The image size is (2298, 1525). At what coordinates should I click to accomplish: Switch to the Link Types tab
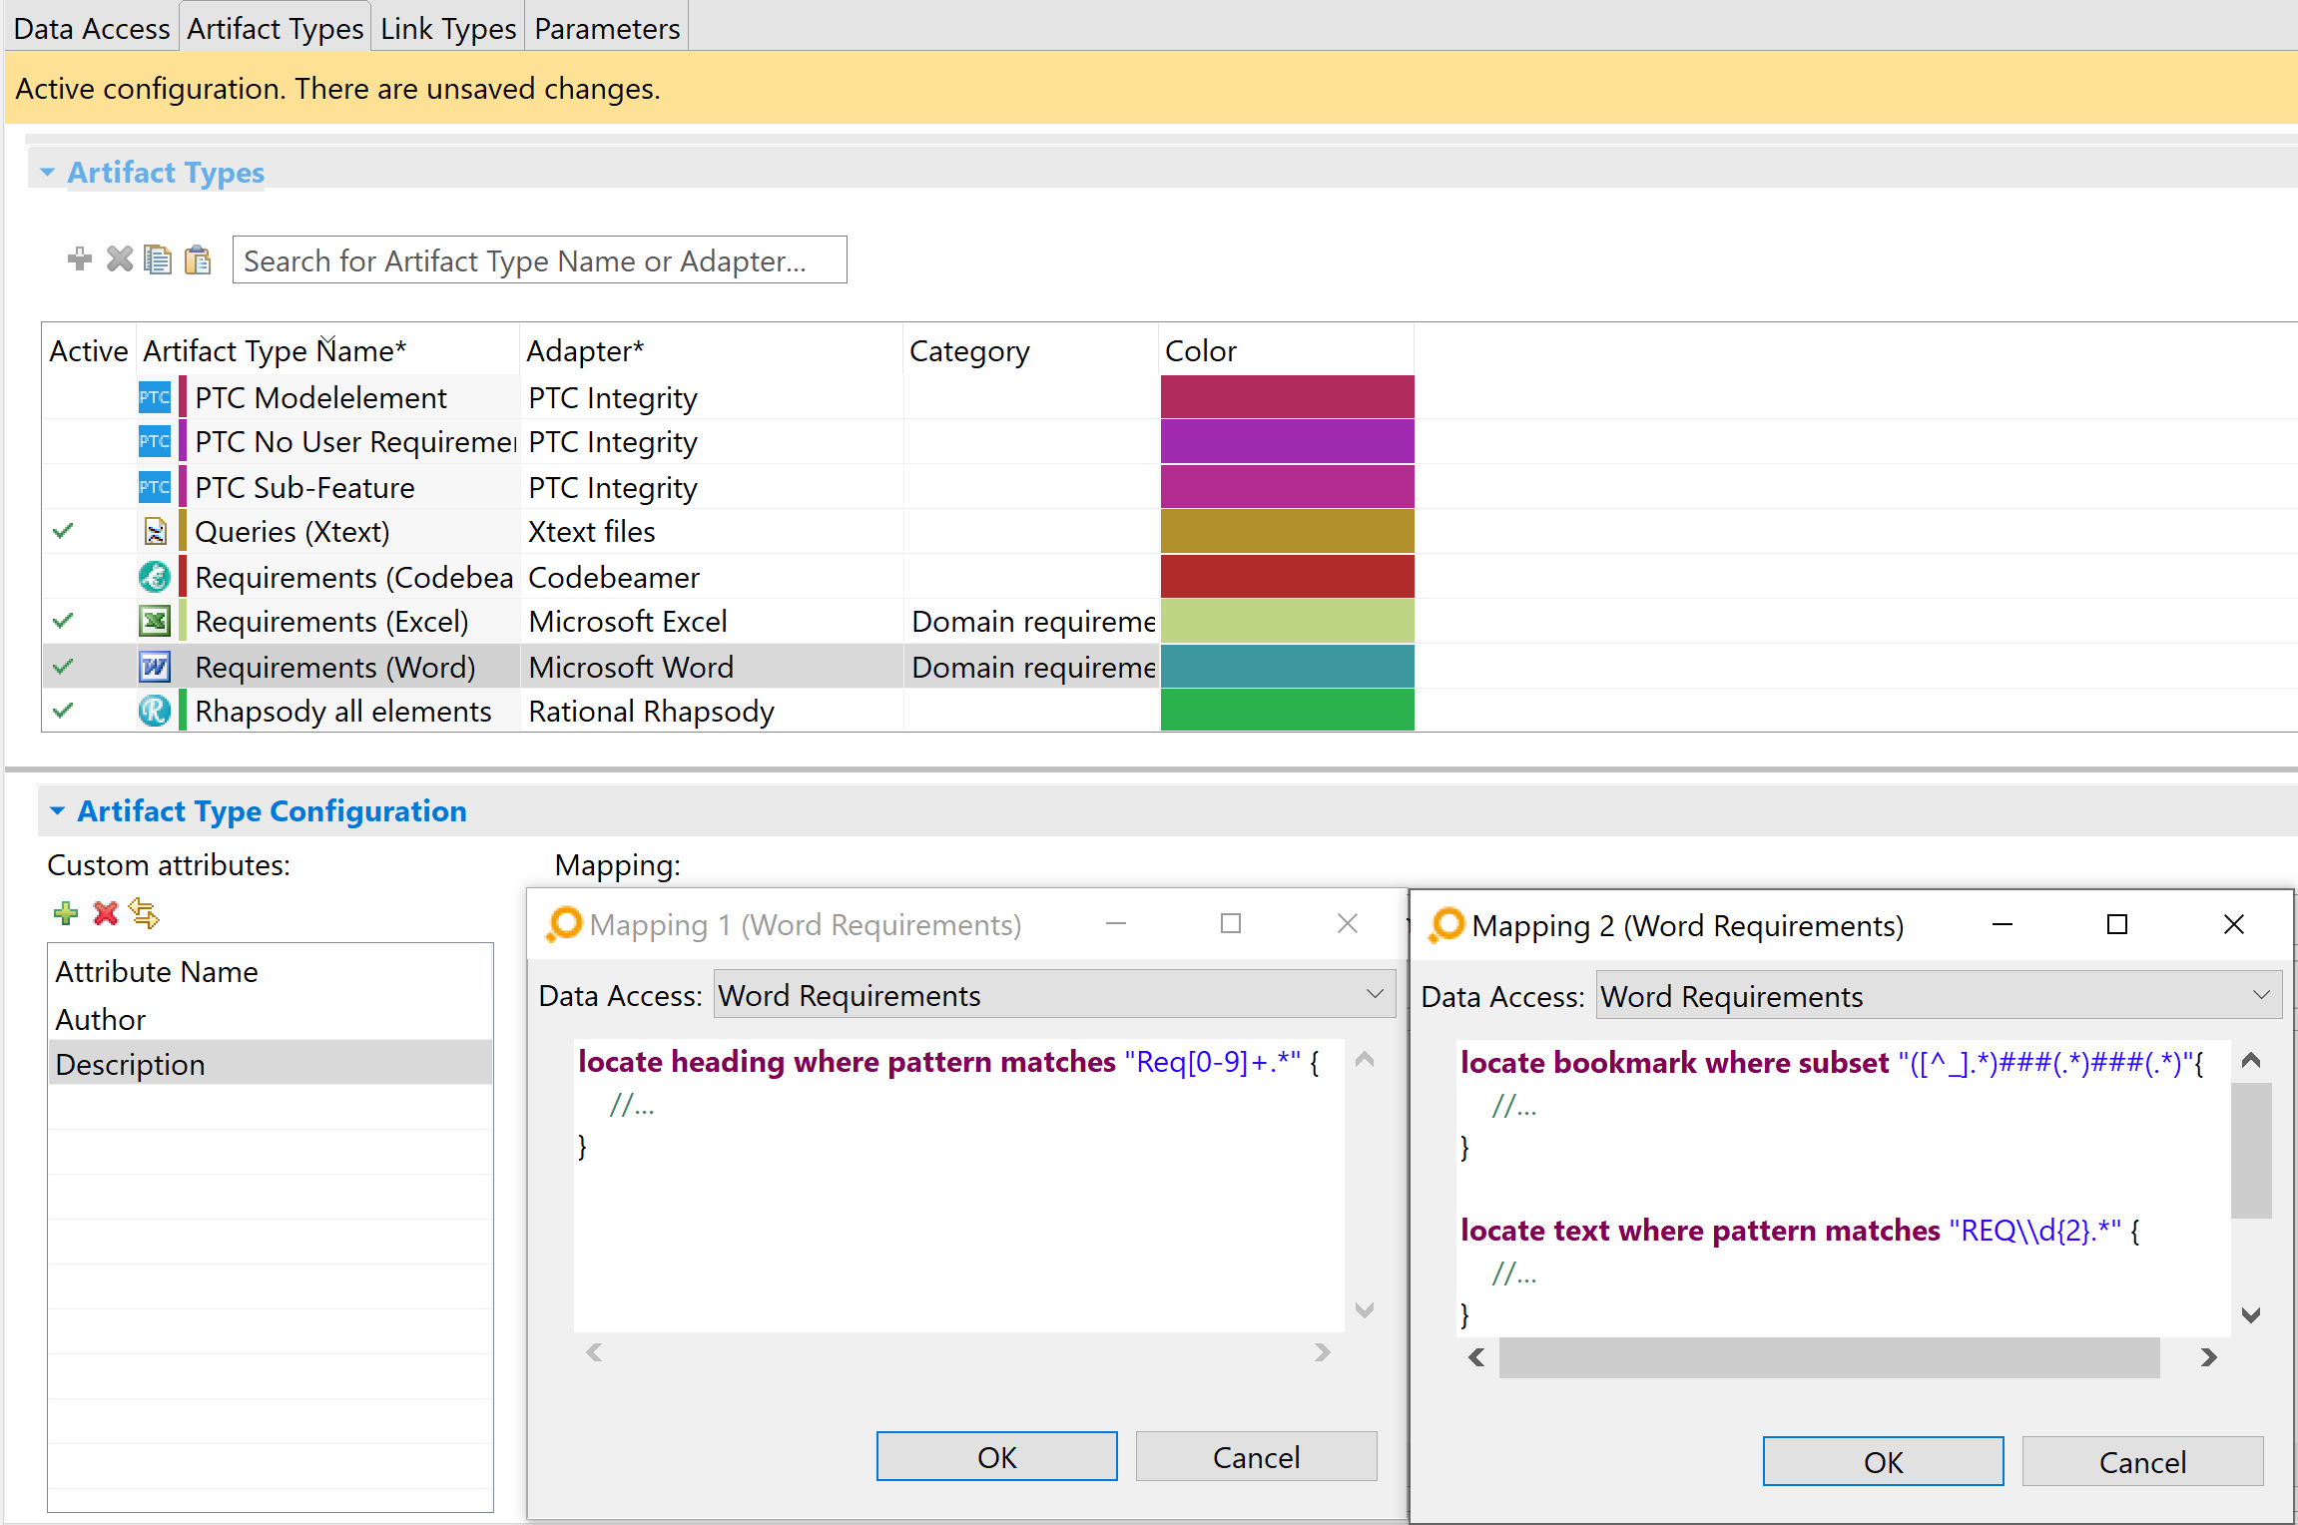pyautogui.click(x=448, y=28)
